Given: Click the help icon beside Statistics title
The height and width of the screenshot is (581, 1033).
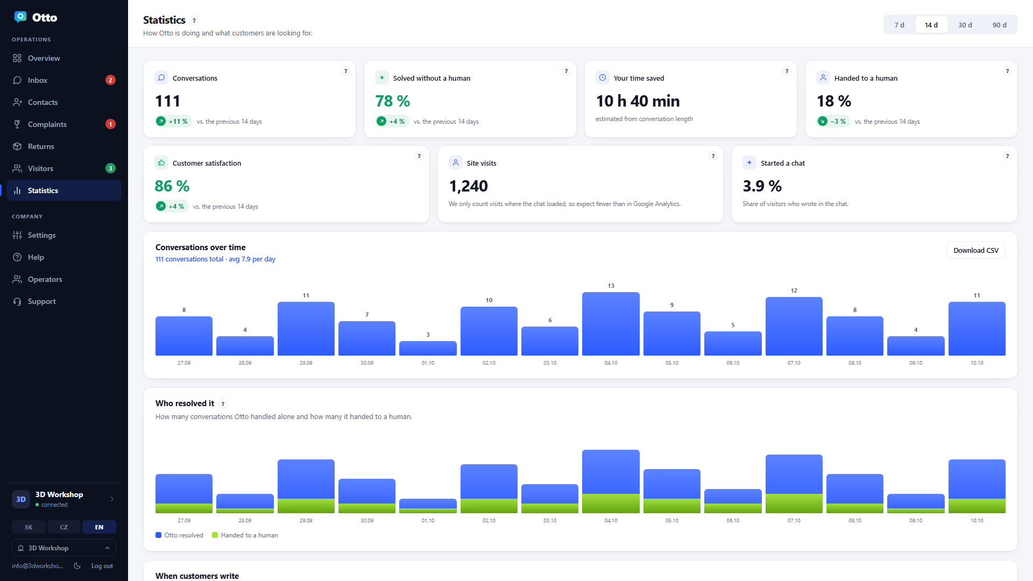Looking at the screenshot, I should [x=194, y=20].
